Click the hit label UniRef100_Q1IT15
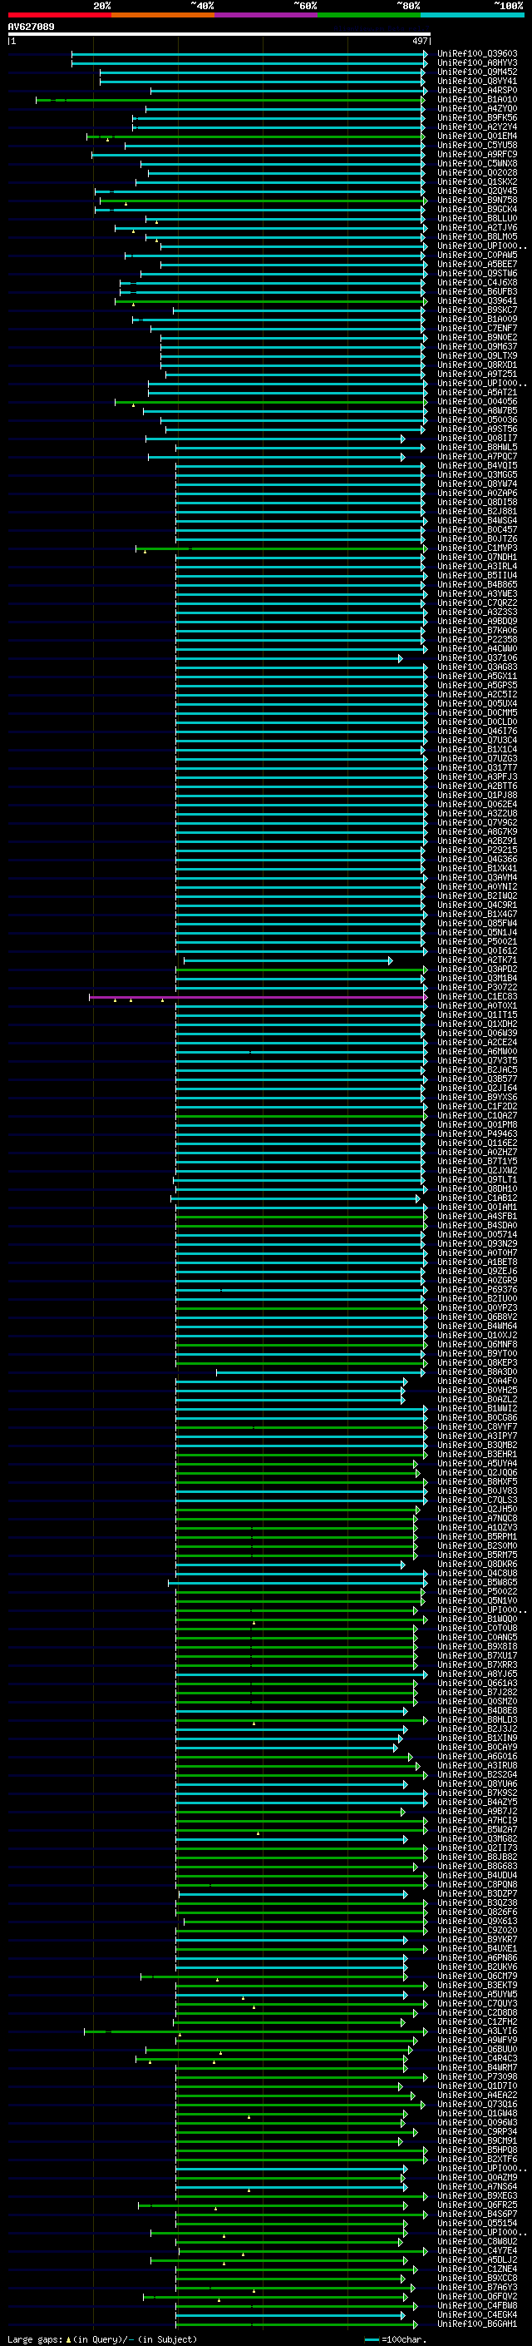This screenshot has height=2346, width=532. [477, 1014]
